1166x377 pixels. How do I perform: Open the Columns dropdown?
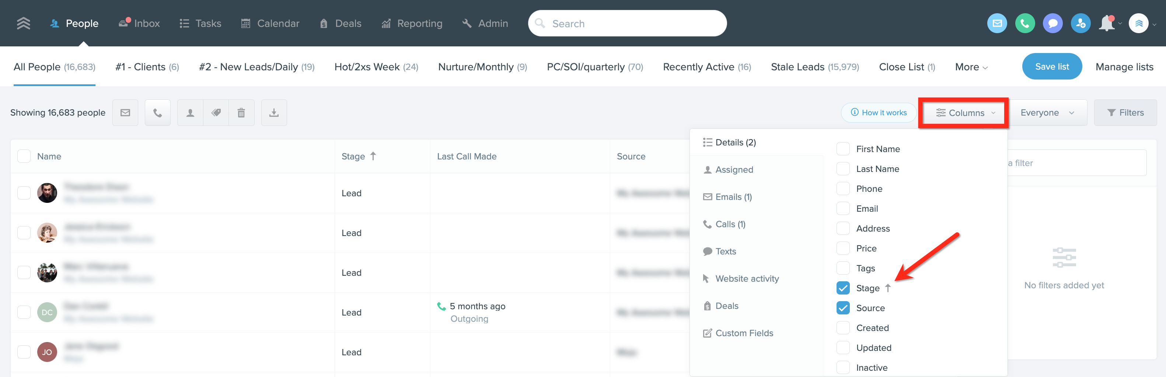tap(963, 113)
